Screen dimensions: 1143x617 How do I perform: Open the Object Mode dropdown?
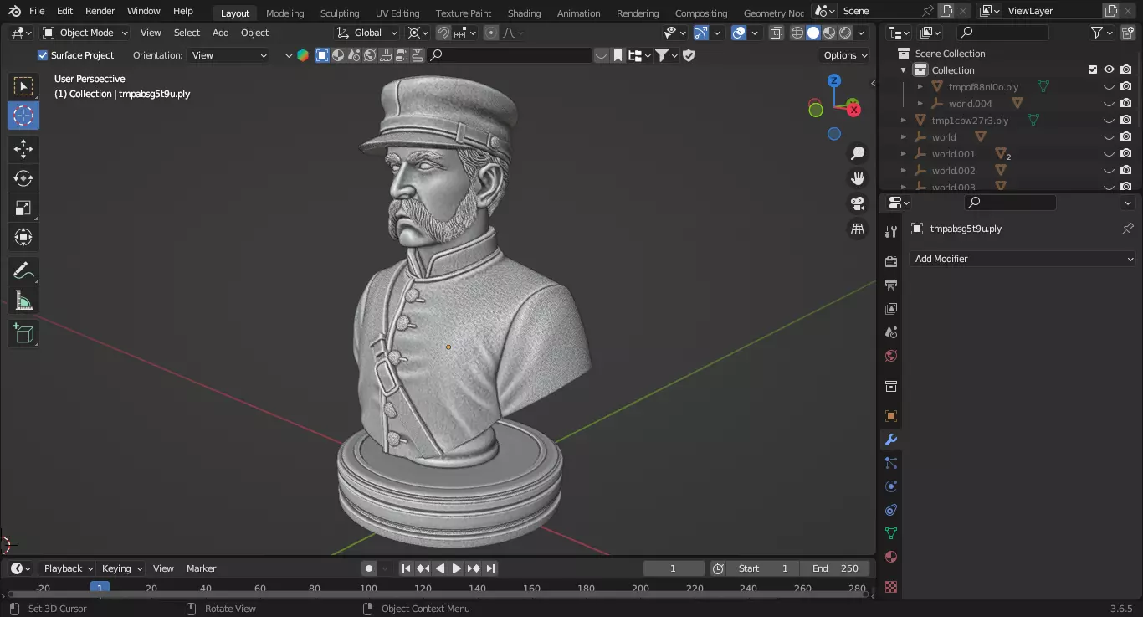[85, 33]
